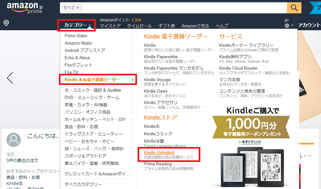This screenshot has width=321, height=189.
Task: Open 食品・飲料・お酒 under recommended categories
Action: tap(23, 177)
